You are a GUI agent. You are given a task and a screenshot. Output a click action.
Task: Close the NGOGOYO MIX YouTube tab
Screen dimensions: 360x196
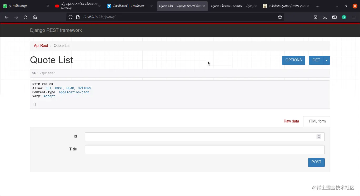click(x=99, y=6)
